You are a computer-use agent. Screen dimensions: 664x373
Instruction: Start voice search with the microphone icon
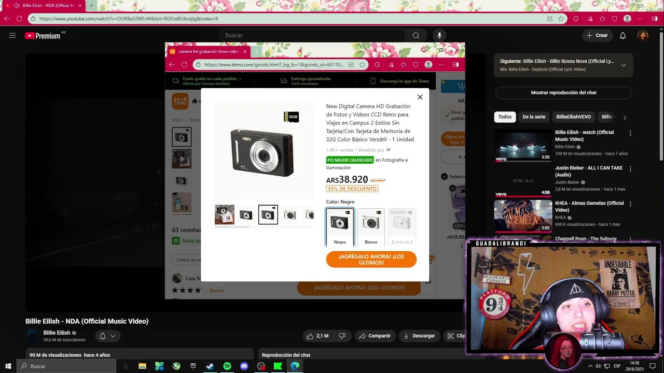[439, 35]
